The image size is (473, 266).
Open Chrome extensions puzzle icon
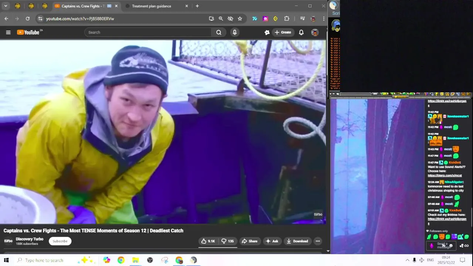pyautogui.click(x=287, y=18)
